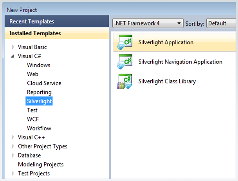Expand the Other Project Types node
Viewport: 238px width, 181px height.
point(13,147)
